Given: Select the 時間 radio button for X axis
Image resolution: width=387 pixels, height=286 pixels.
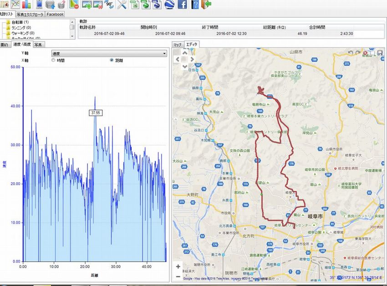Looking at the screenshot, I should tap(53, 60).
